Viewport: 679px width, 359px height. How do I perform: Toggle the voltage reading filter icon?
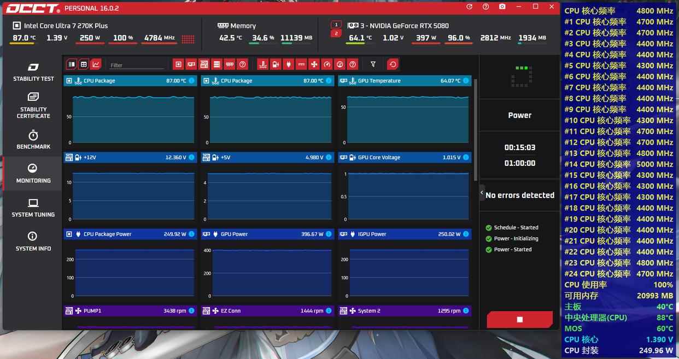(276, 64)
